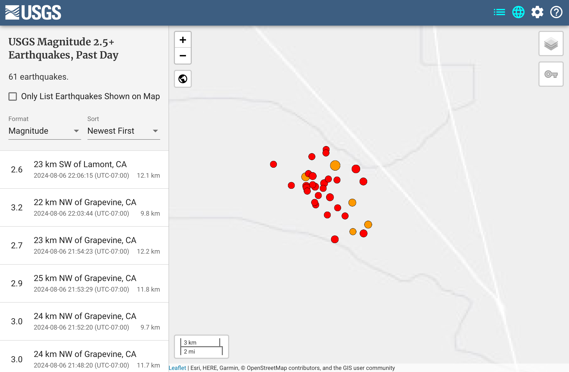Zoom in on the map

[183, 40]
